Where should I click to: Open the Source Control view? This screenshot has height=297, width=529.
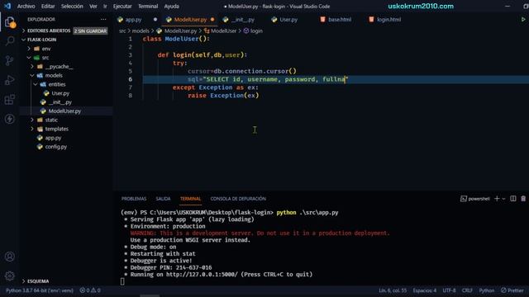pyautogui.click(x=10, y=60)
